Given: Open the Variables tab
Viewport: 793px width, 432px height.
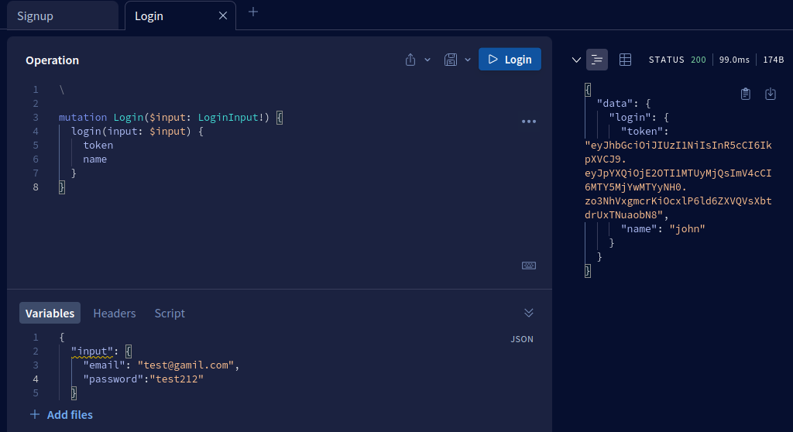Looking at the screenshot, I should [x=50, y=313].
